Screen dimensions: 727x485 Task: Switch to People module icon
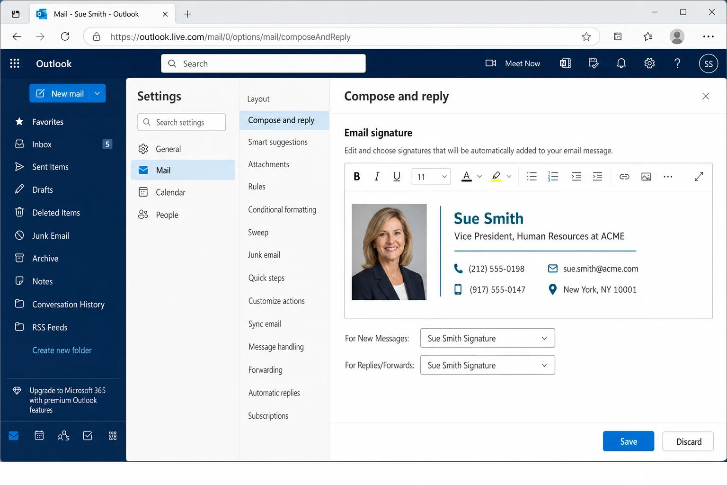click(63, 436)
